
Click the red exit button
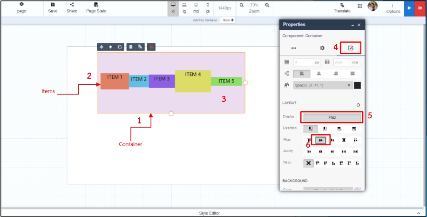click(419, 8)
